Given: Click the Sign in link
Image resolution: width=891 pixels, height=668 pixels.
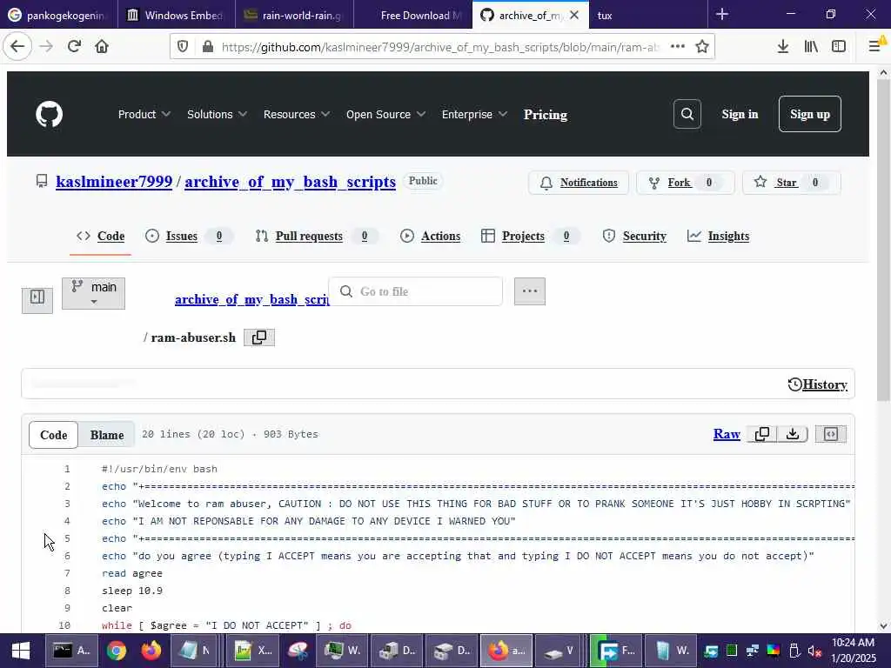Looking at the screenshot, I should [740, 114].
